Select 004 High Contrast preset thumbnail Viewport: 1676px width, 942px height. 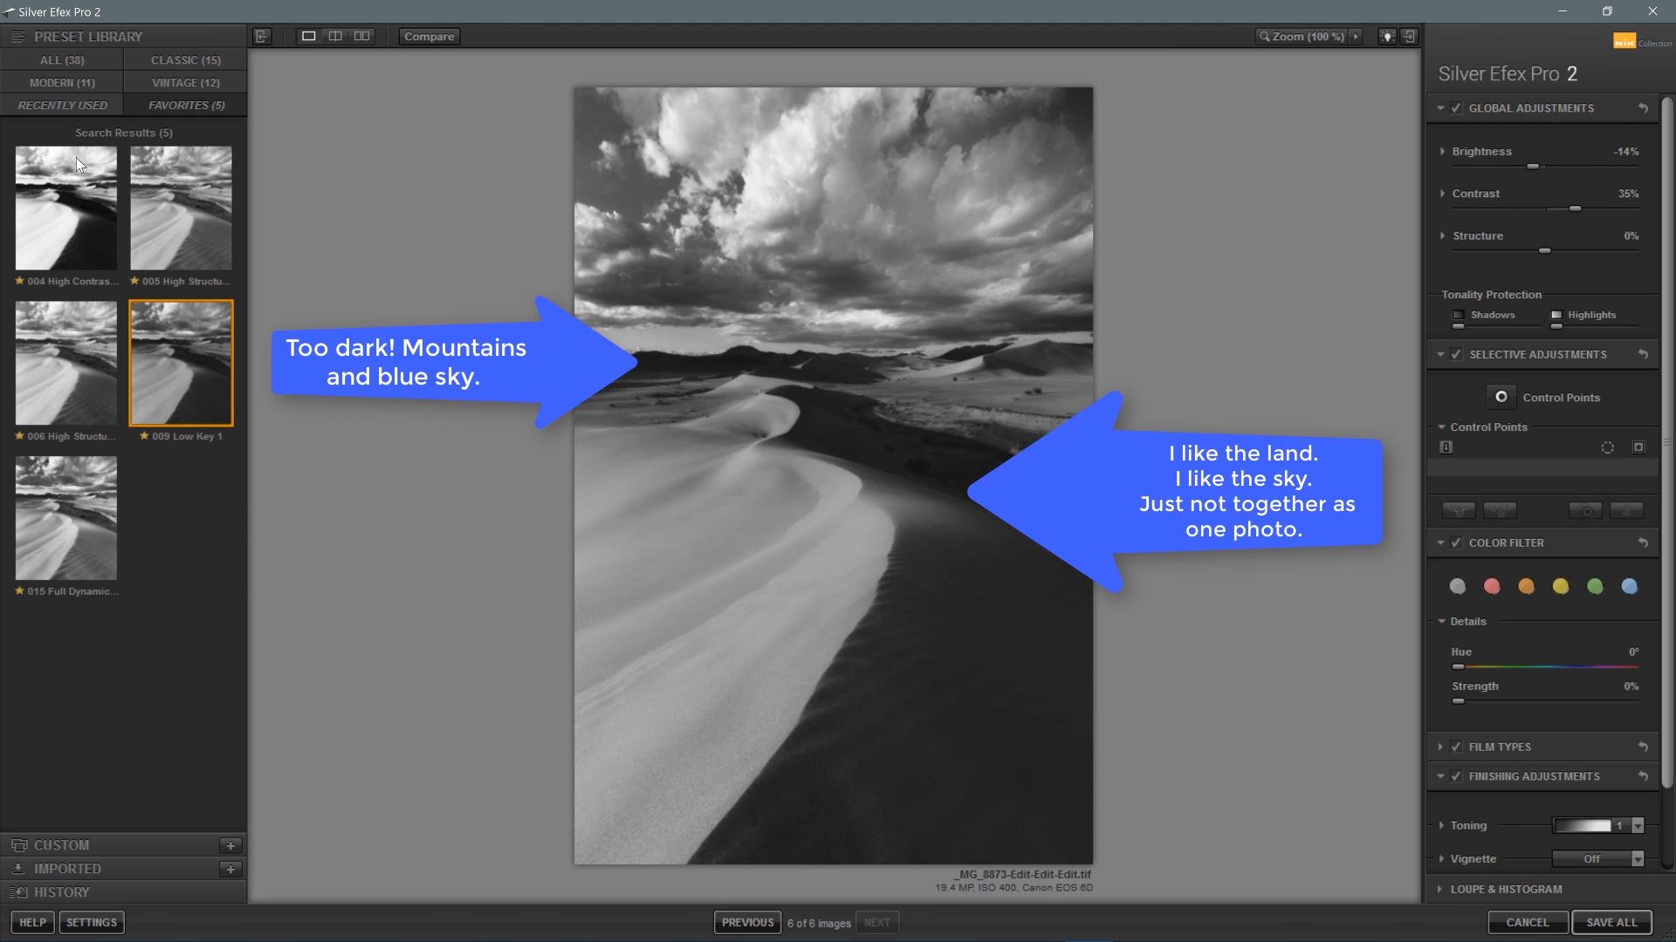[66, 208]
